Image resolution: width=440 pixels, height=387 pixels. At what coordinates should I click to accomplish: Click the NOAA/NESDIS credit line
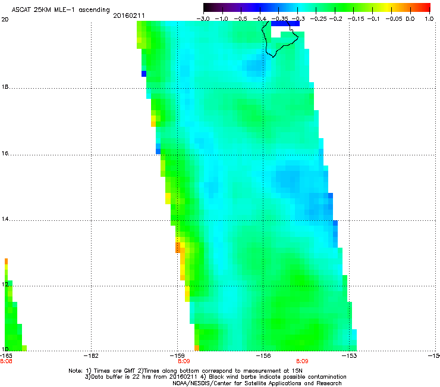(x=257, y=383)
